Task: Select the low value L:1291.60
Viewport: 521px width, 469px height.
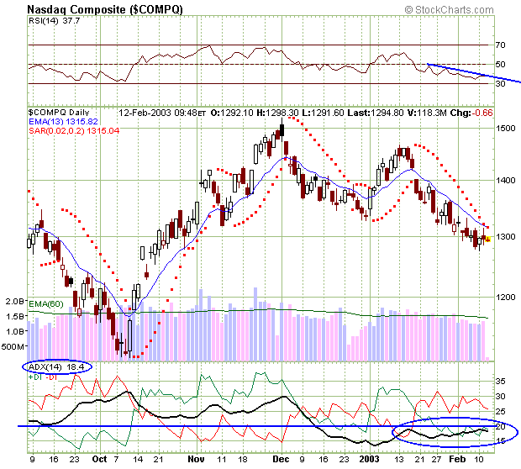Action: [323, 113]
